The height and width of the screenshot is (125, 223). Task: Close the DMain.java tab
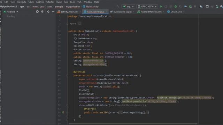[x=184, y=12]
